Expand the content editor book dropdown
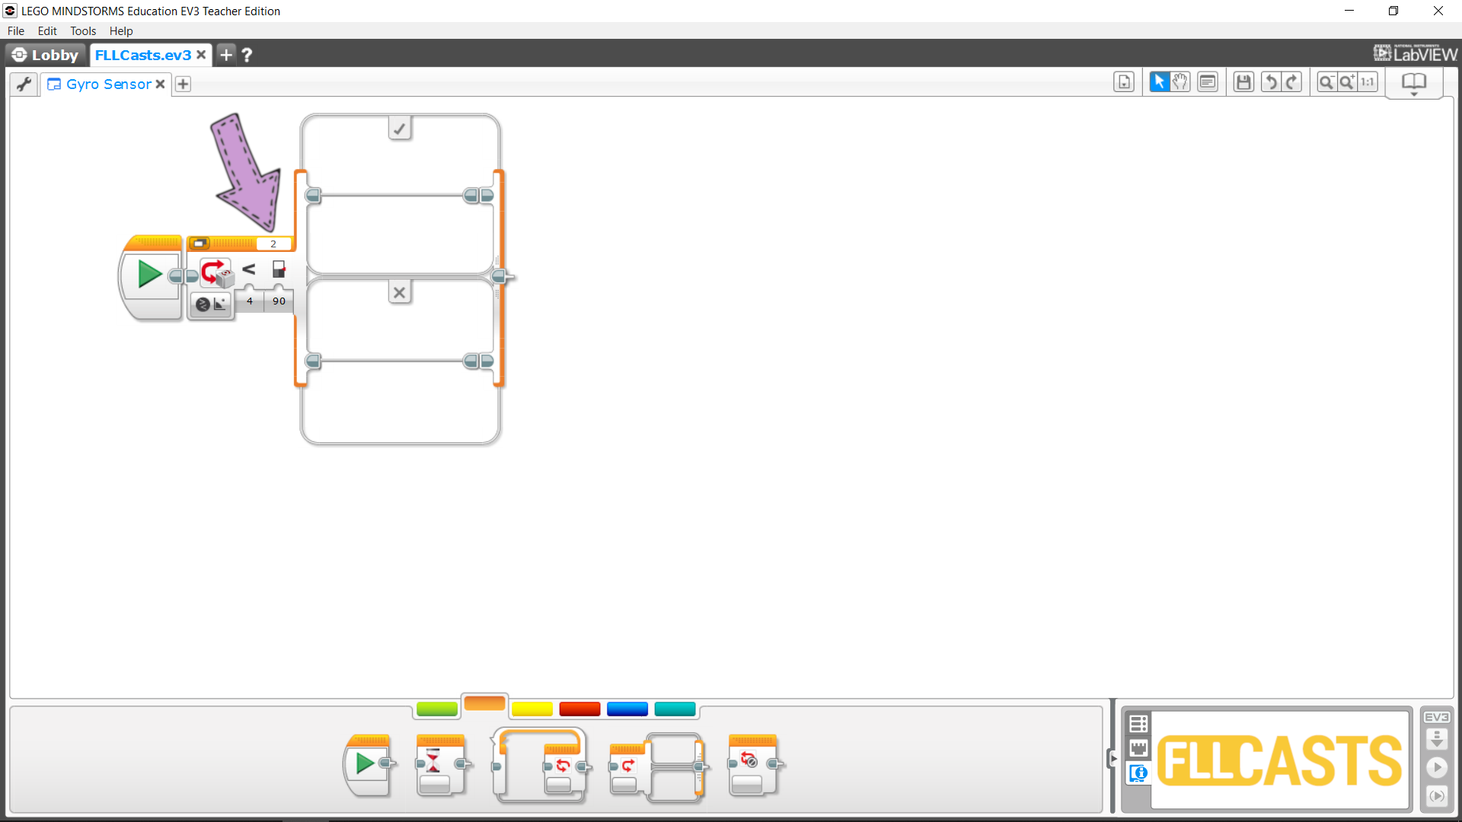 tap(1414, 84)
